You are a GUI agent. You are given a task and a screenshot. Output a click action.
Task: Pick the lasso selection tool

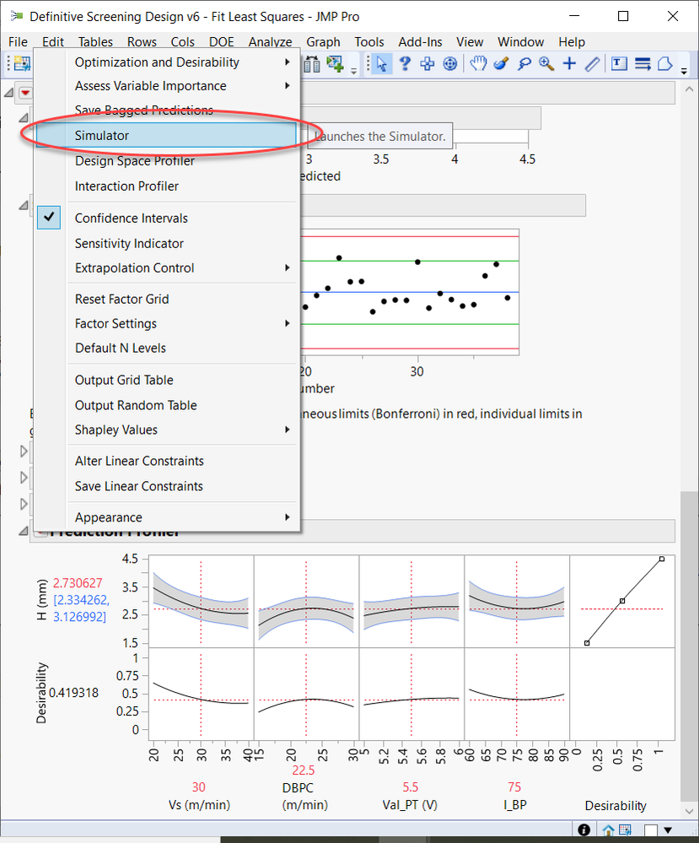click(x=524, y=64)
